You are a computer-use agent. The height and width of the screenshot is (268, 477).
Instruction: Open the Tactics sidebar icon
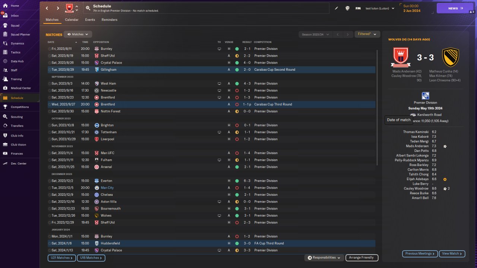coord(5,52)
